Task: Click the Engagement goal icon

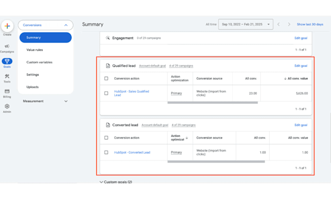Action: [x=108, y=38]
